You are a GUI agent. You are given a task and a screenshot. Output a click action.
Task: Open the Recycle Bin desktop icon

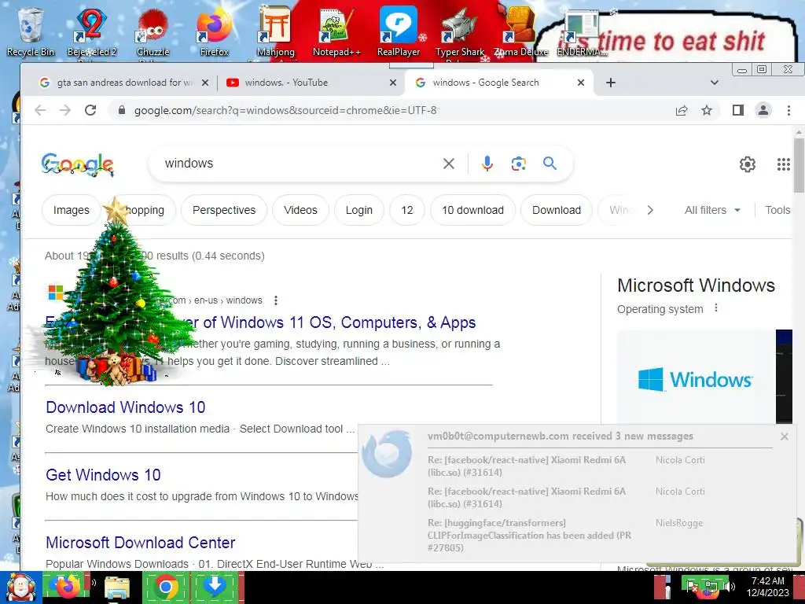point(31,31)
